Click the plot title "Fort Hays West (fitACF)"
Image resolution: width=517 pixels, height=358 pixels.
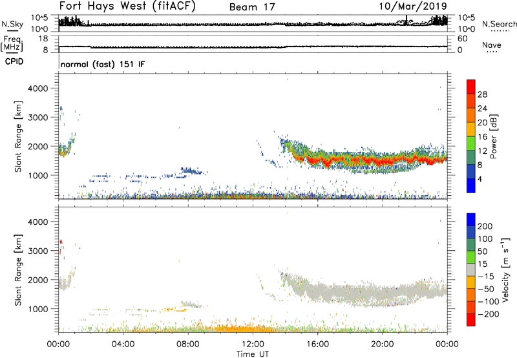pyautogui.click(x=127, y=6)
